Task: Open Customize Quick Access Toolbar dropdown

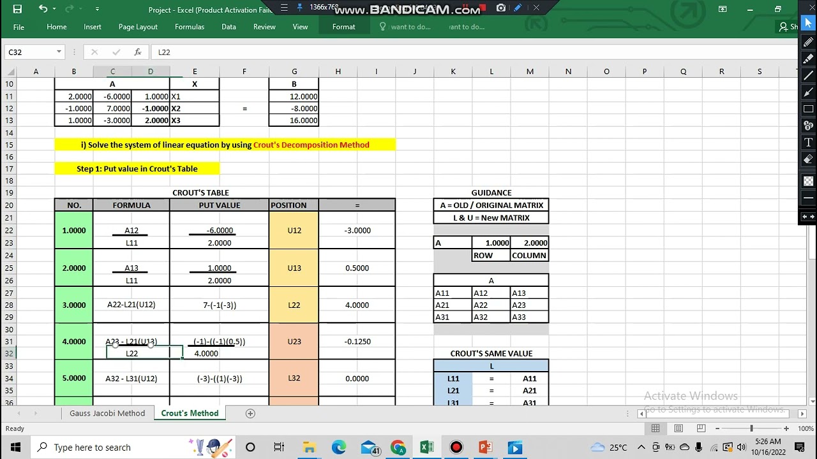Action: pos(97,9)
